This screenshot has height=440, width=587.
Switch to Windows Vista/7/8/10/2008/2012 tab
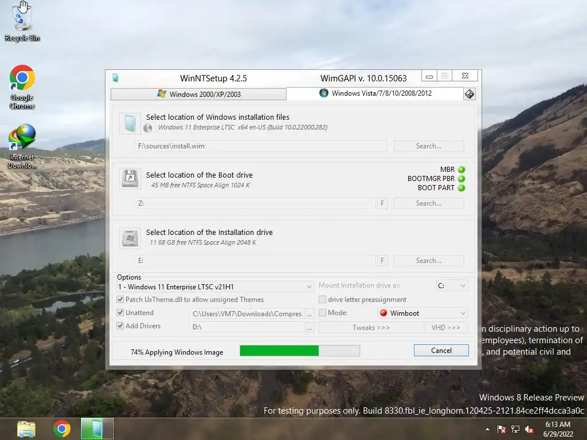point(375,93)
